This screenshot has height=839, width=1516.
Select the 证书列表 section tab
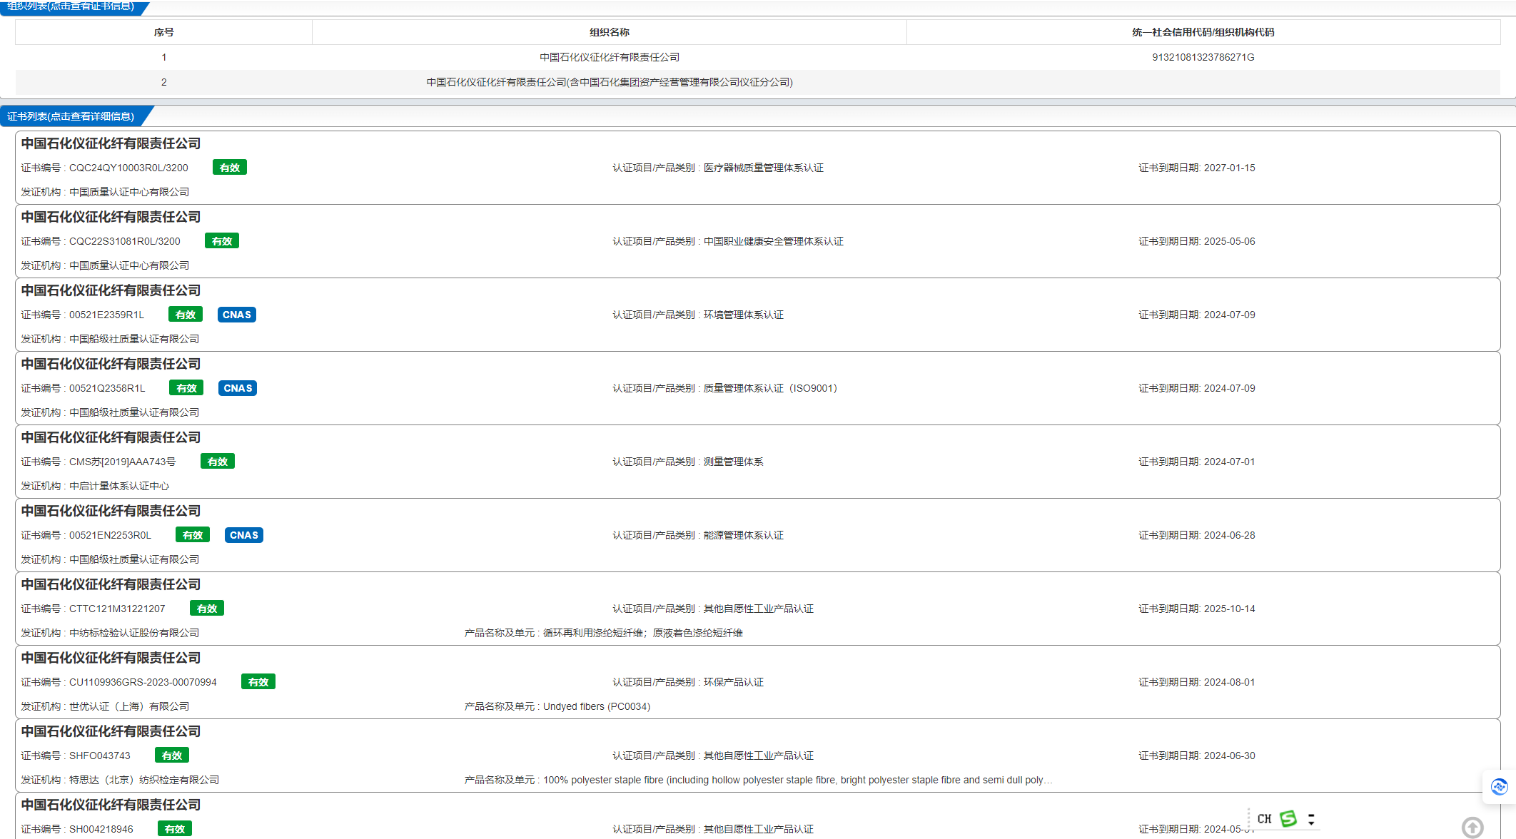click(71, 116)
